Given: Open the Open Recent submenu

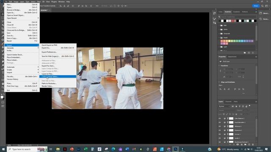Looking at the screenshot, I should 22,18.
